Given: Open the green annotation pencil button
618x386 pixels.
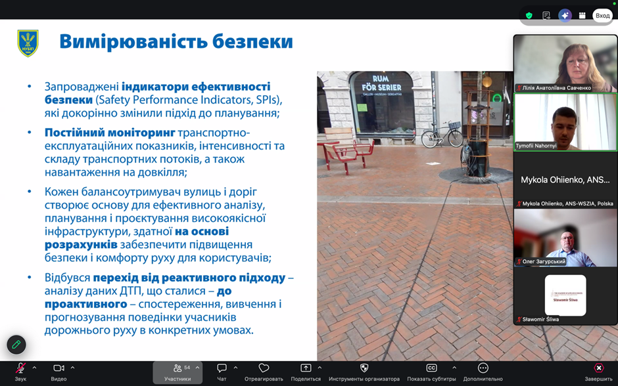Looking at the screenshot, I should pos(16,345).
